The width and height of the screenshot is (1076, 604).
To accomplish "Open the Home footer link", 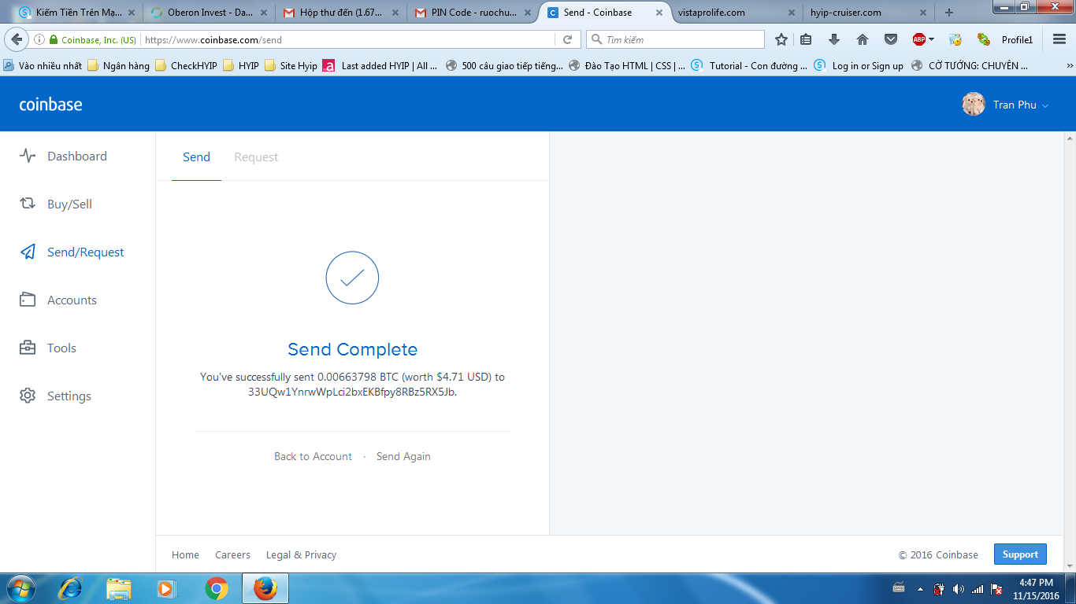I will pos(185,554).
